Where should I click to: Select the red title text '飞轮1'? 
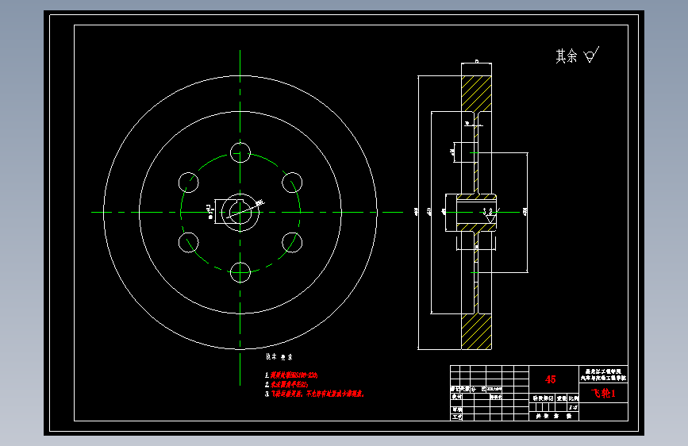tap(603, 394)
